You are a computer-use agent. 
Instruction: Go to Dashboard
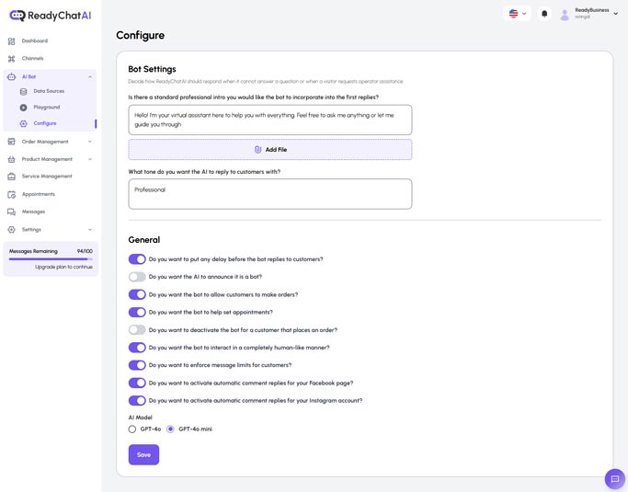pos(34,40)
